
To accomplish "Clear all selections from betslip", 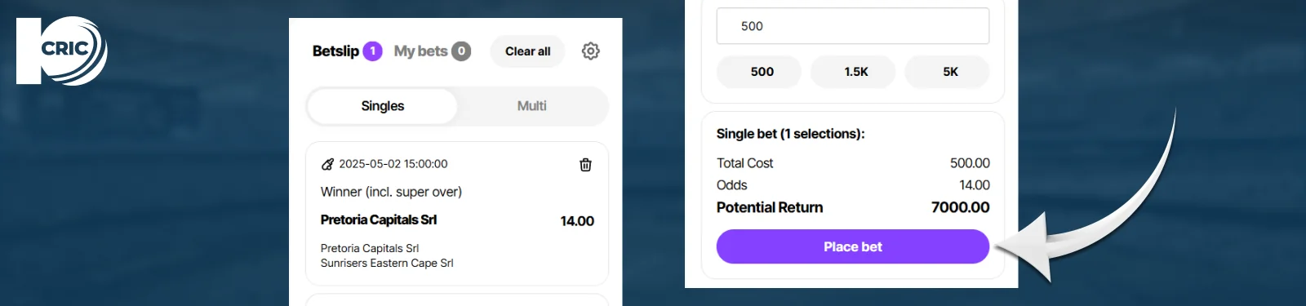I will tap(527, 51).
